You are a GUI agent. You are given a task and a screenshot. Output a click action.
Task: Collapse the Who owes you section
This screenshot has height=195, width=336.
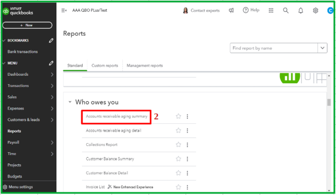coord(70,102)
